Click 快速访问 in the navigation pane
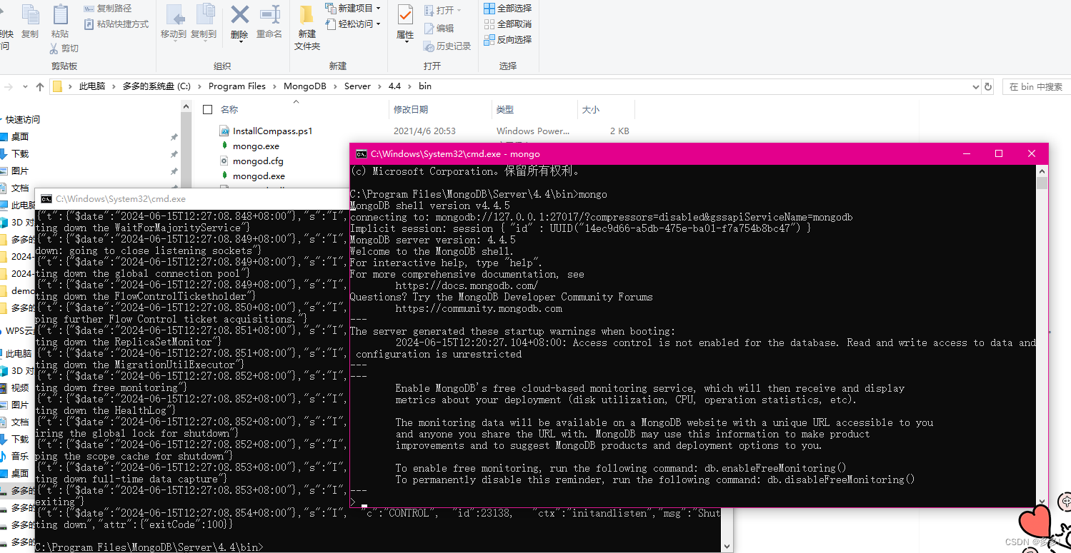The width and height of the screenshot is (1071, 553). coord(23,119)
